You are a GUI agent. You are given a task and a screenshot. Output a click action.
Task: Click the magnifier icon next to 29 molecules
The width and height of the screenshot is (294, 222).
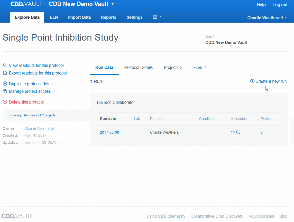238,132
